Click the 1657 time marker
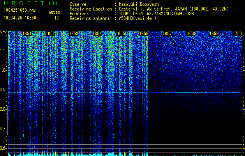 click(167, 34)
